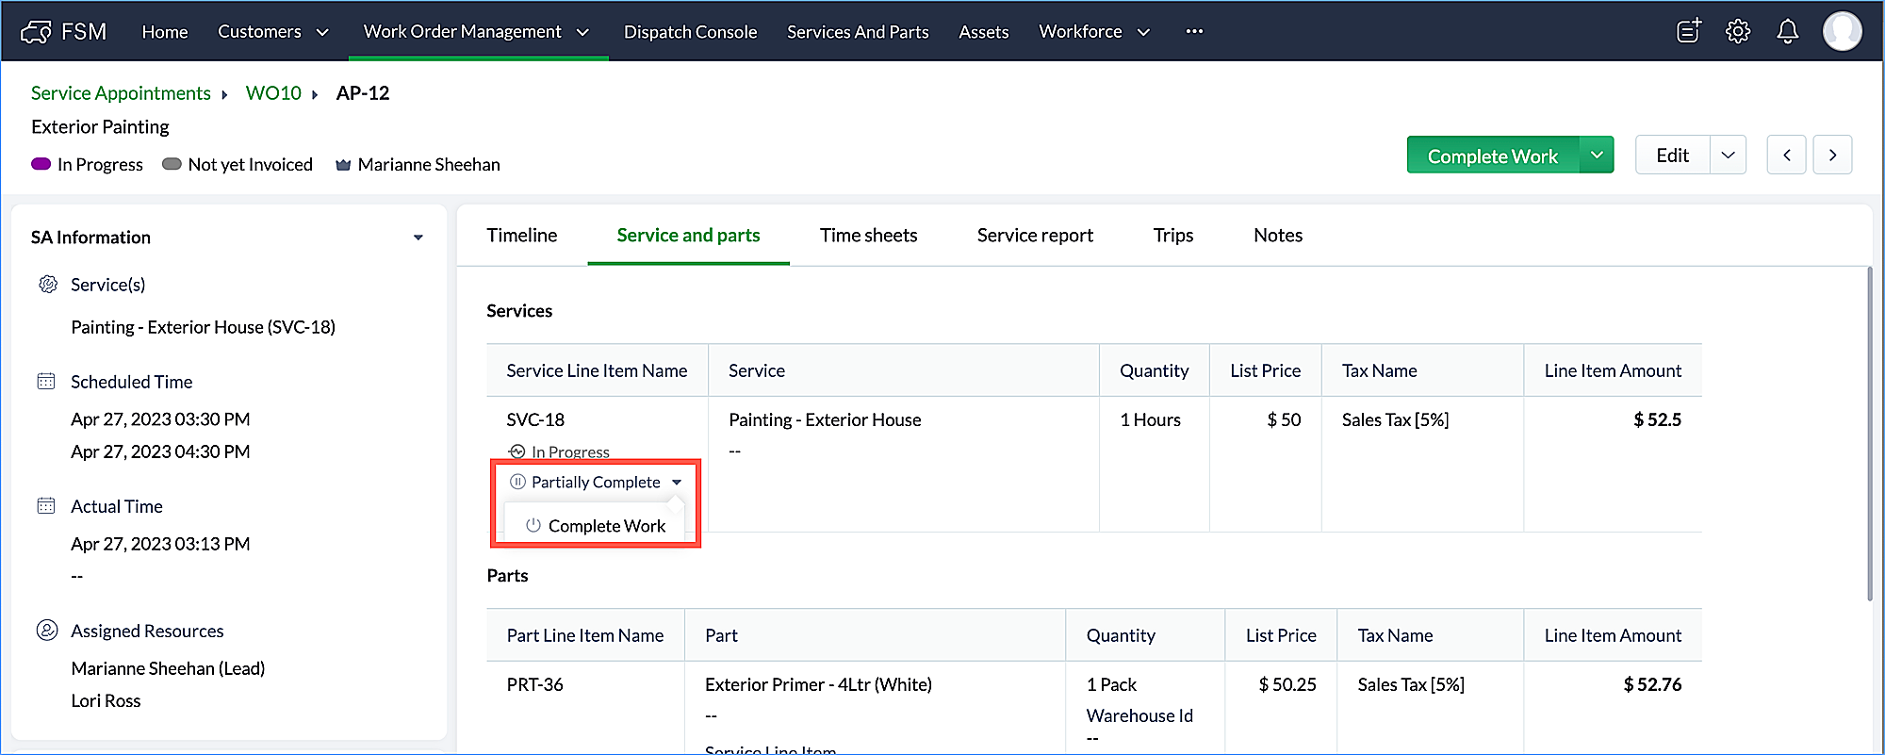Open the notifications bell
This screenshot has height=755, width=1885.
[1787, 31]
